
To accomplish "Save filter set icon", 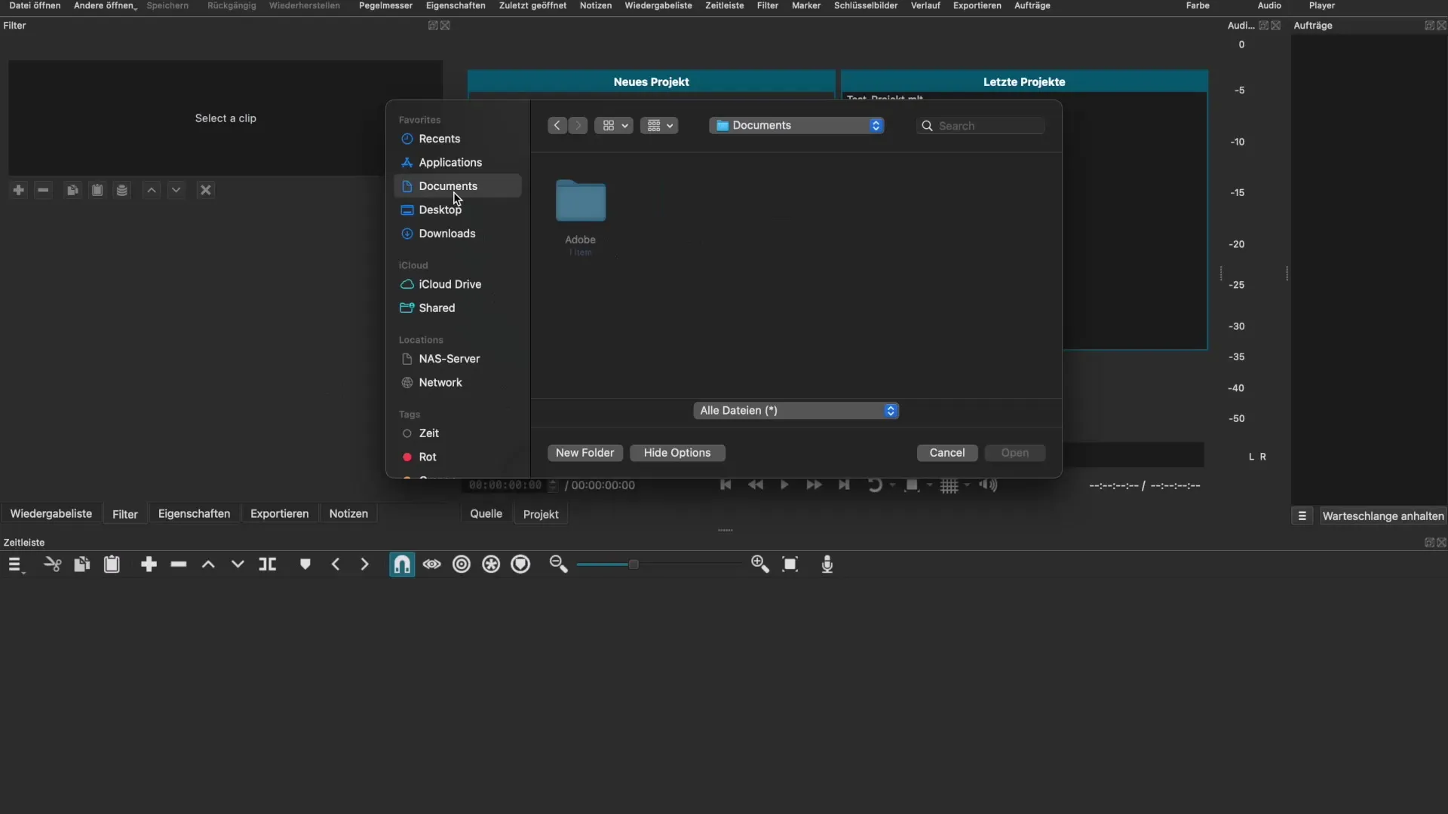I will [121, 190].
